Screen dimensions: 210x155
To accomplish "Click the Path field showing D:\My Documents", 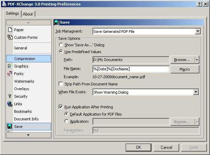I will (131, 60).
